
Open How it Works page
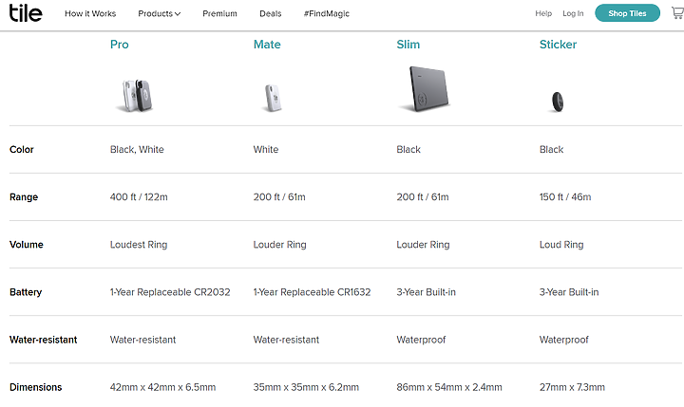click(x=90, y=13)
